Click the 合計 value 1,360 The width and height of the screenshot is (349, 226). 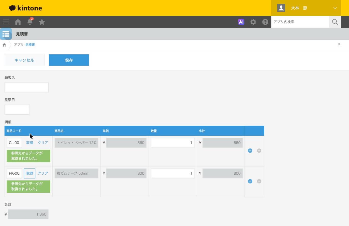pyautogui.click(x=28, y=214)
